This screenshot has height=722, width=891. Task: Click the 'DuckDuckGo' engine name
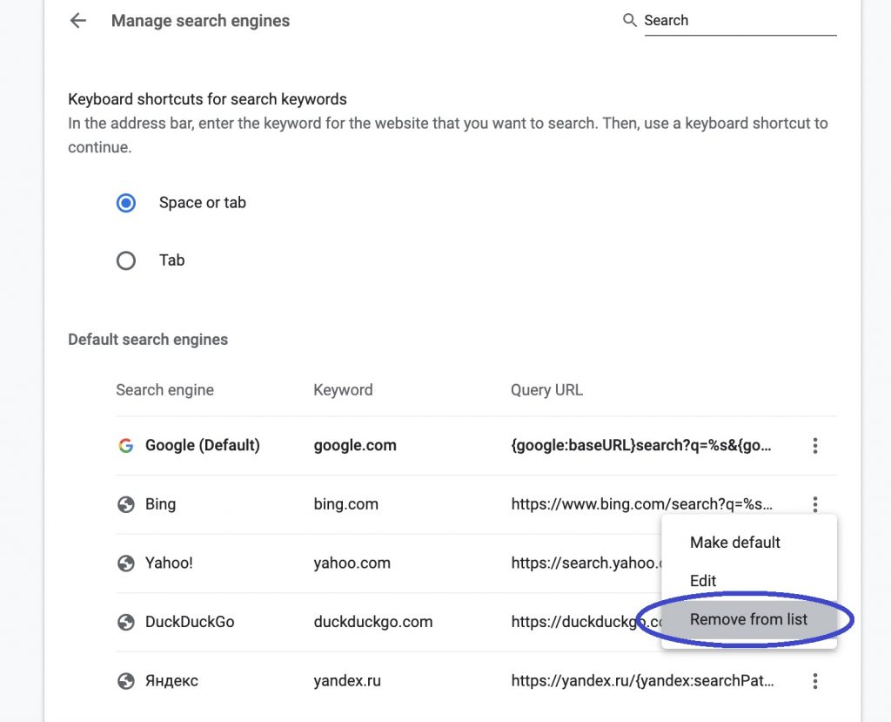click(190, 622)
